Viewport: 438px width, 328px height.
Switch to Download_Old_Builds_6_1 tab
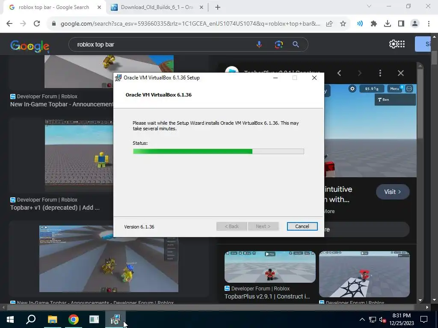coord(157,7)
